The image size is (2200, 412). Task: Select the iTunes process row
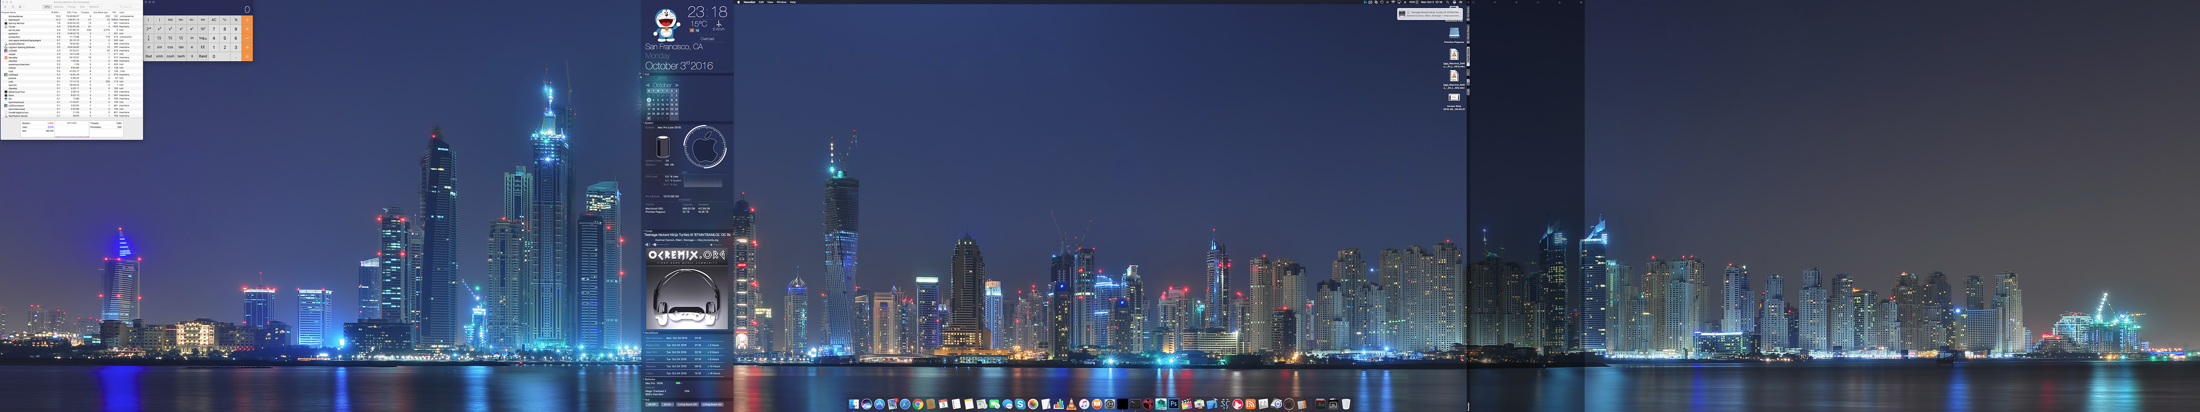[72, 26]
